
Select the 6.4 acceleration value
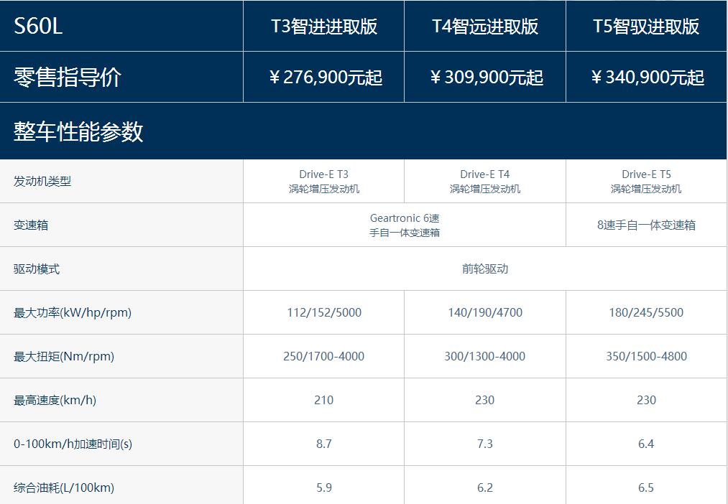[646, 444]
